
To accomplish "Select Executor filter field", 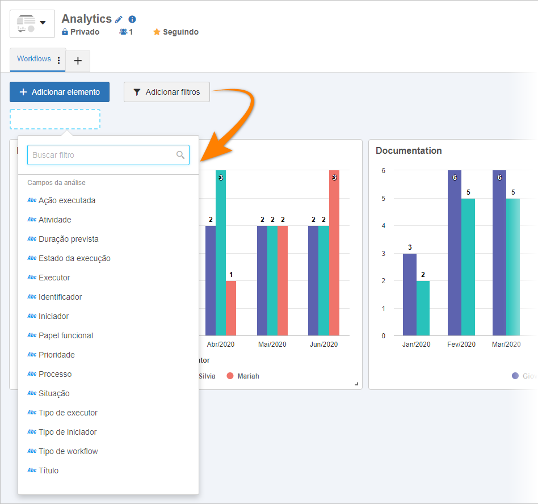I will [108, 278].
